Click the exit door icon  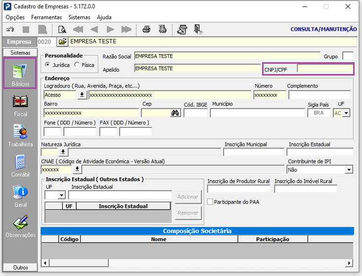[x=198, y=30]
